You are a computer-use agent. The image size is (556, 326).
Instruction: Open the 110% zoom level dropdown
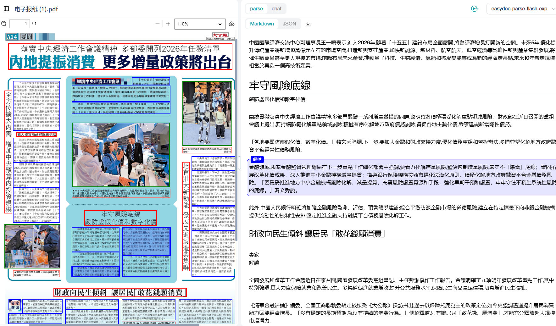(x=200, y=24)
